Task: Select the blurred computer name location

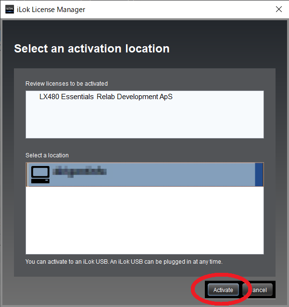Action: (79, 171)
